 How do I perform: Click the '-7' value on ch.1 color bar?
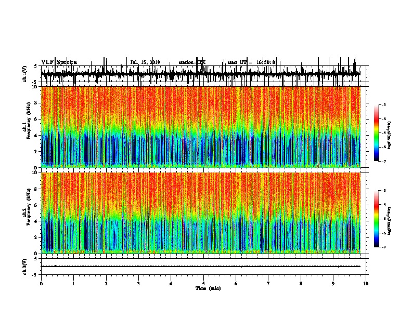(x=383, y=161)
